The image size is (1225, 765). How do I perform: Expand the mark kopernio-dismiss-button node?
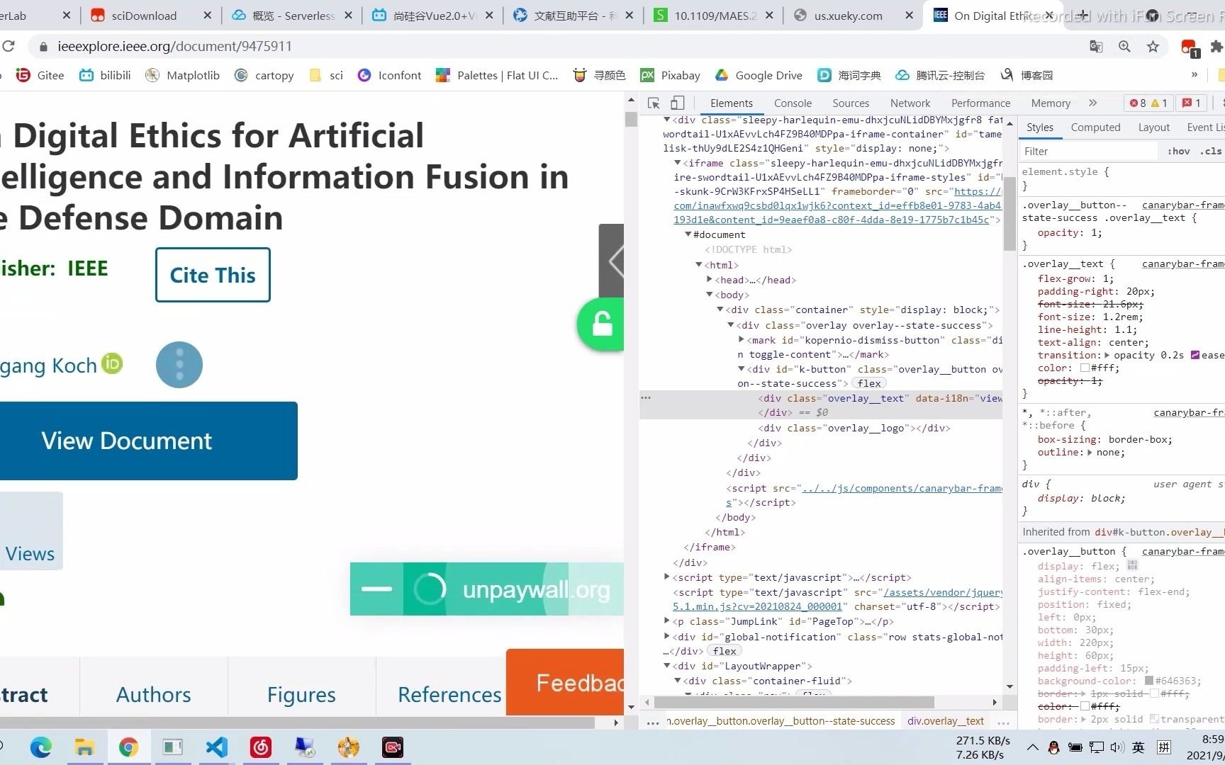[741, 340]
